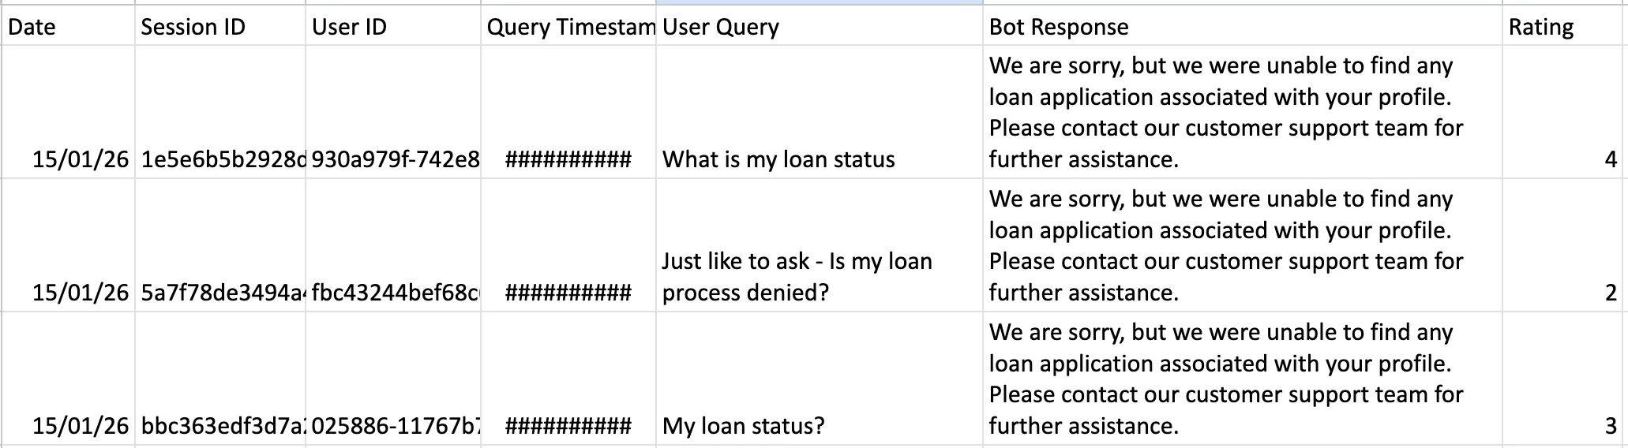Select the User ID header cell
Screen dimensions: 1628x448
393,26
